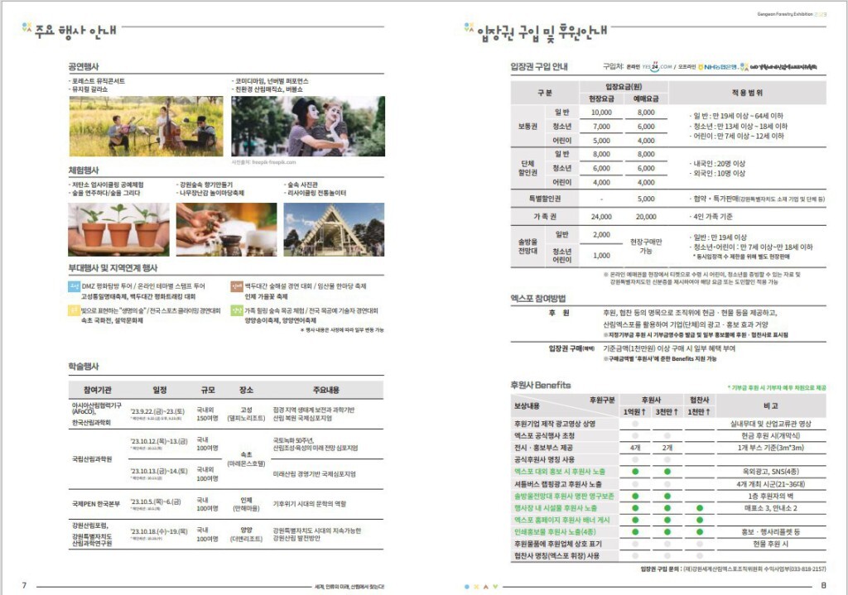Click '매표소 3, 안내소 2' note
Screen dimensions: 848x595
(771, 508)
